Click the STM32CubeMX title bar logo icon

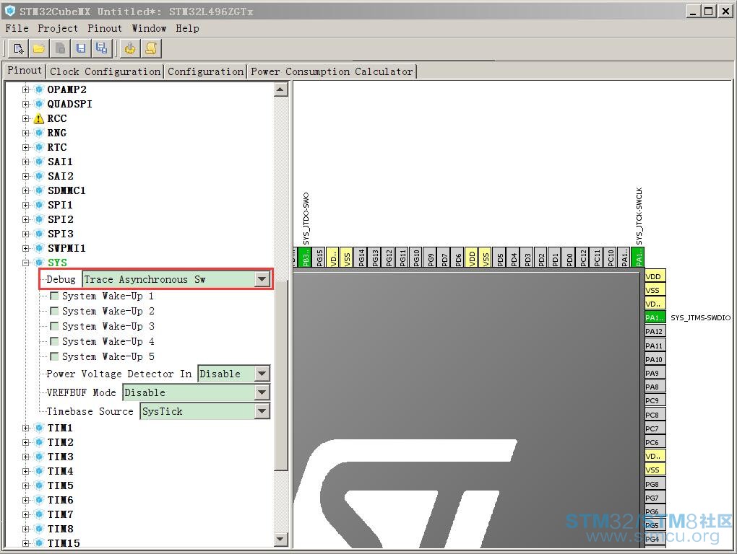click(x=10, y=11)
